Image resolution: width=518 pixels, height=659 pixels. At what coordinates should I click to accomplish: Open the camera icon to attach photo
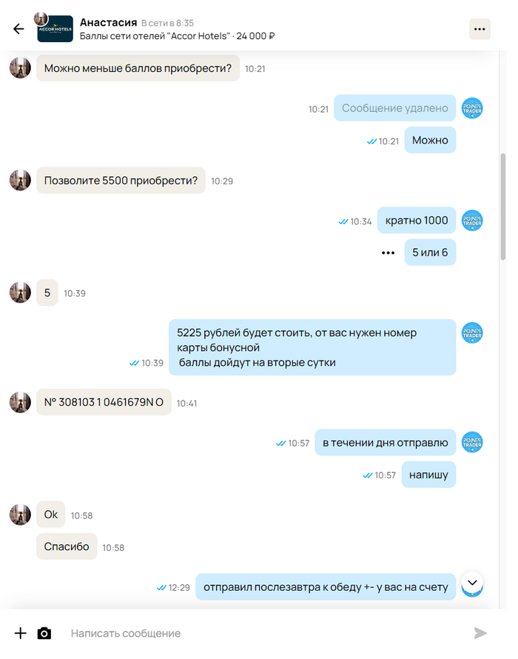pyautogui.click(x=44, y=633)
